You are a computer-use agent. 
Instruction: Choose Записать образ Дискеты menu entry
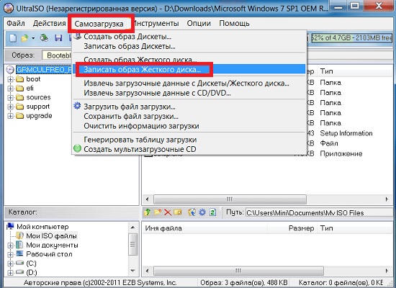[189, 47]
